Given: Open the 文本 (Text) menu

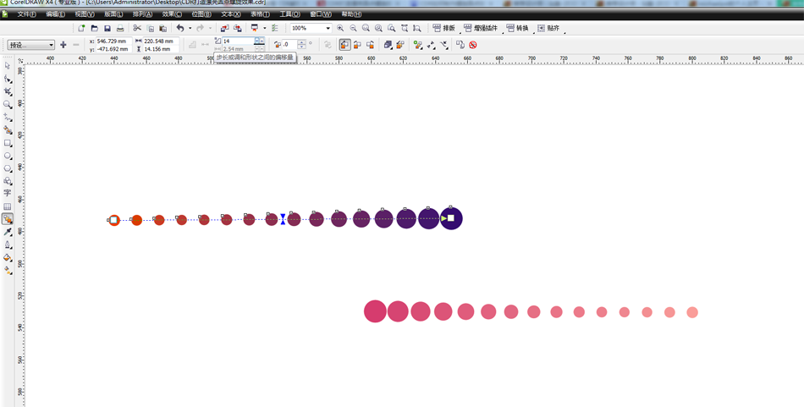Looking at the screenshot, I should [230, 14].
